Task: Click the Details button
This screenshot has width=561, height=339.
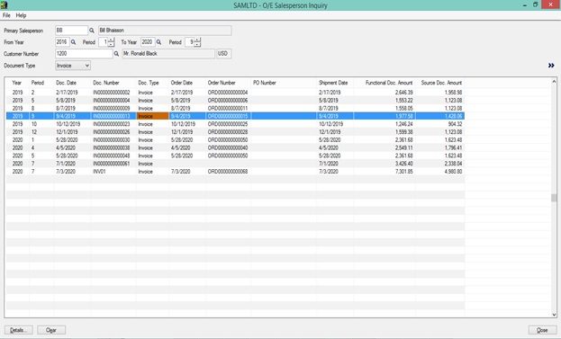Action: tap(19, 330)
